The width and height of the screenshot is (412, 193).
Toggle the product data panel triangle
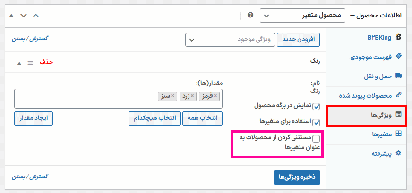point(11,15)
